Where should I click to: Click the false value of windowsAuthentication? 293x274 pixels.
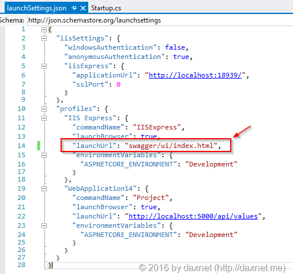pyautogui.click(x=175, y=47)
